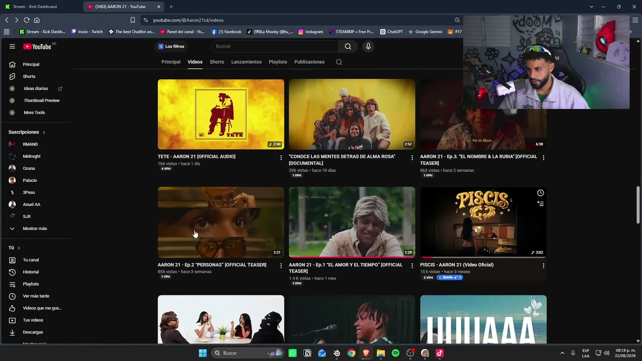Click the browser forward arrow
642x361 pixels.
[x=16, y=20]
